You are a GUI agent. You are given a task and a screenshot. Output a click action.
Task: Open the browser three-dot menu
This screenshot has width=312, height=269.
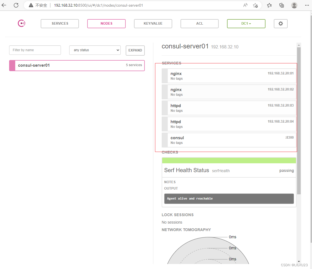(x=307, y=5)
